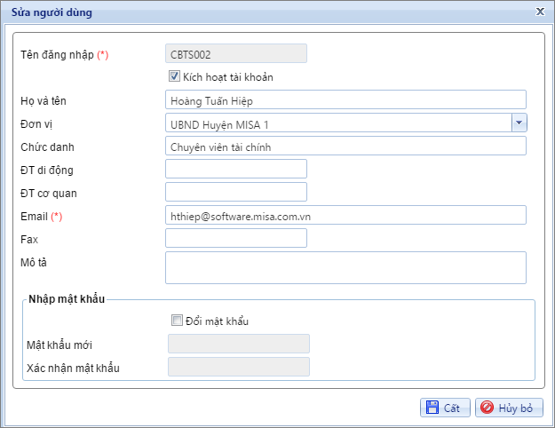
Task: Click the floppy disk save icon
Action: point(432,408)
